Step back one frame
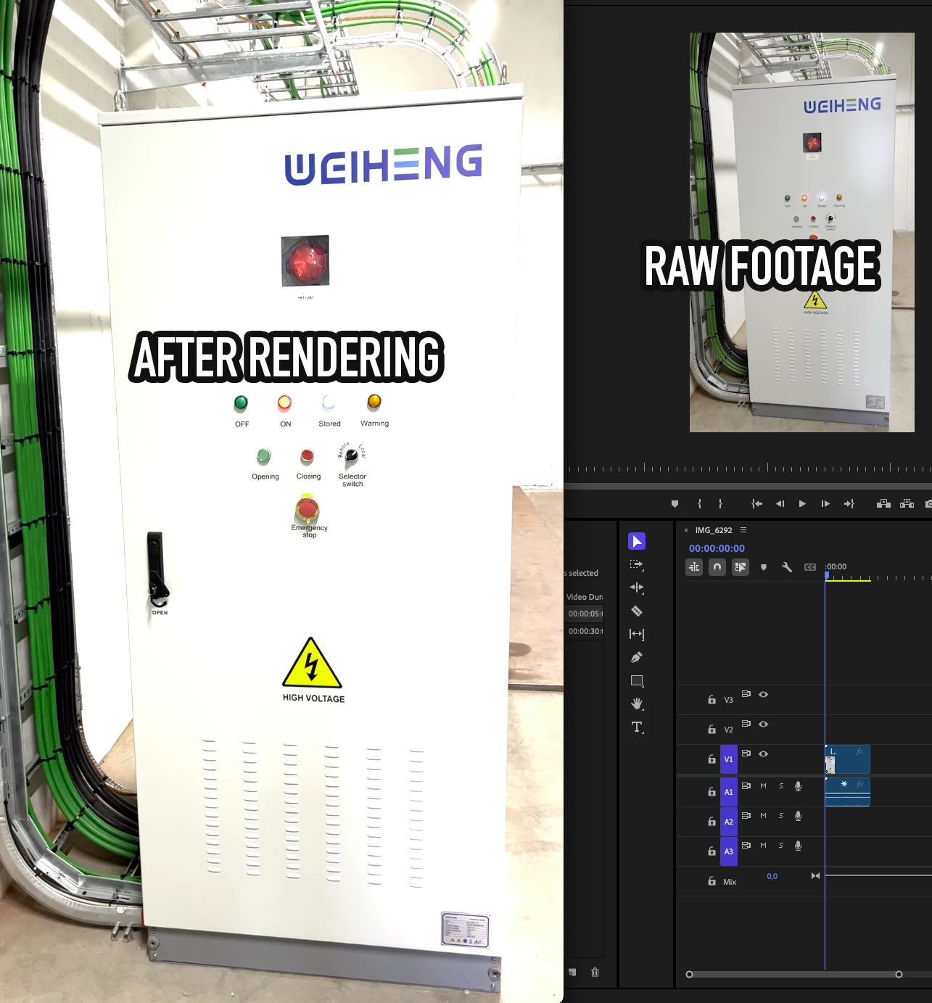Viewport: 932px width, 1003px height. 780,504
